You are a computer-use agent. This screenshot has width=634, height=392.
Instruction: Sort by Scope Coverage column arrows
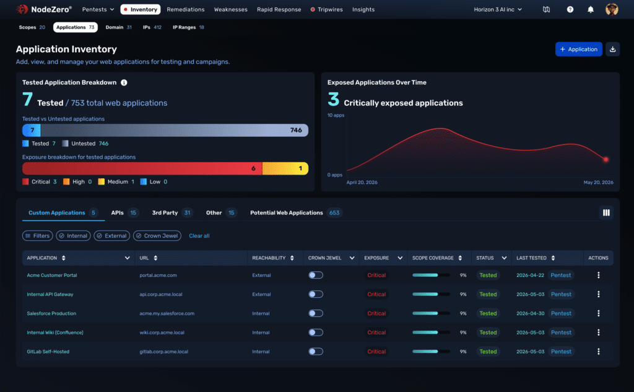pos(460,258)
